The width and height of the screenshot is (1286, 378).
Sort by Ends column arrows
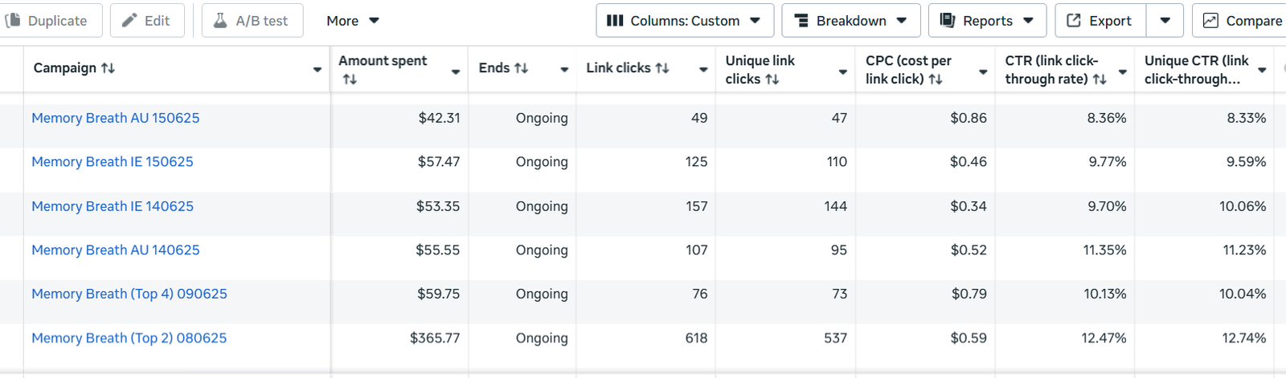point(521,68)
